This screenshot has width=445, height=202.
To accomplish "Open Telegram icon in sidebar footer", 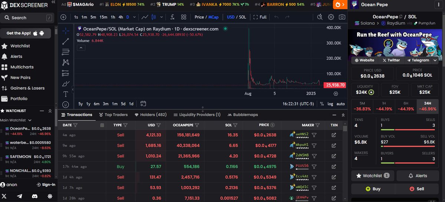I will 20,196.
